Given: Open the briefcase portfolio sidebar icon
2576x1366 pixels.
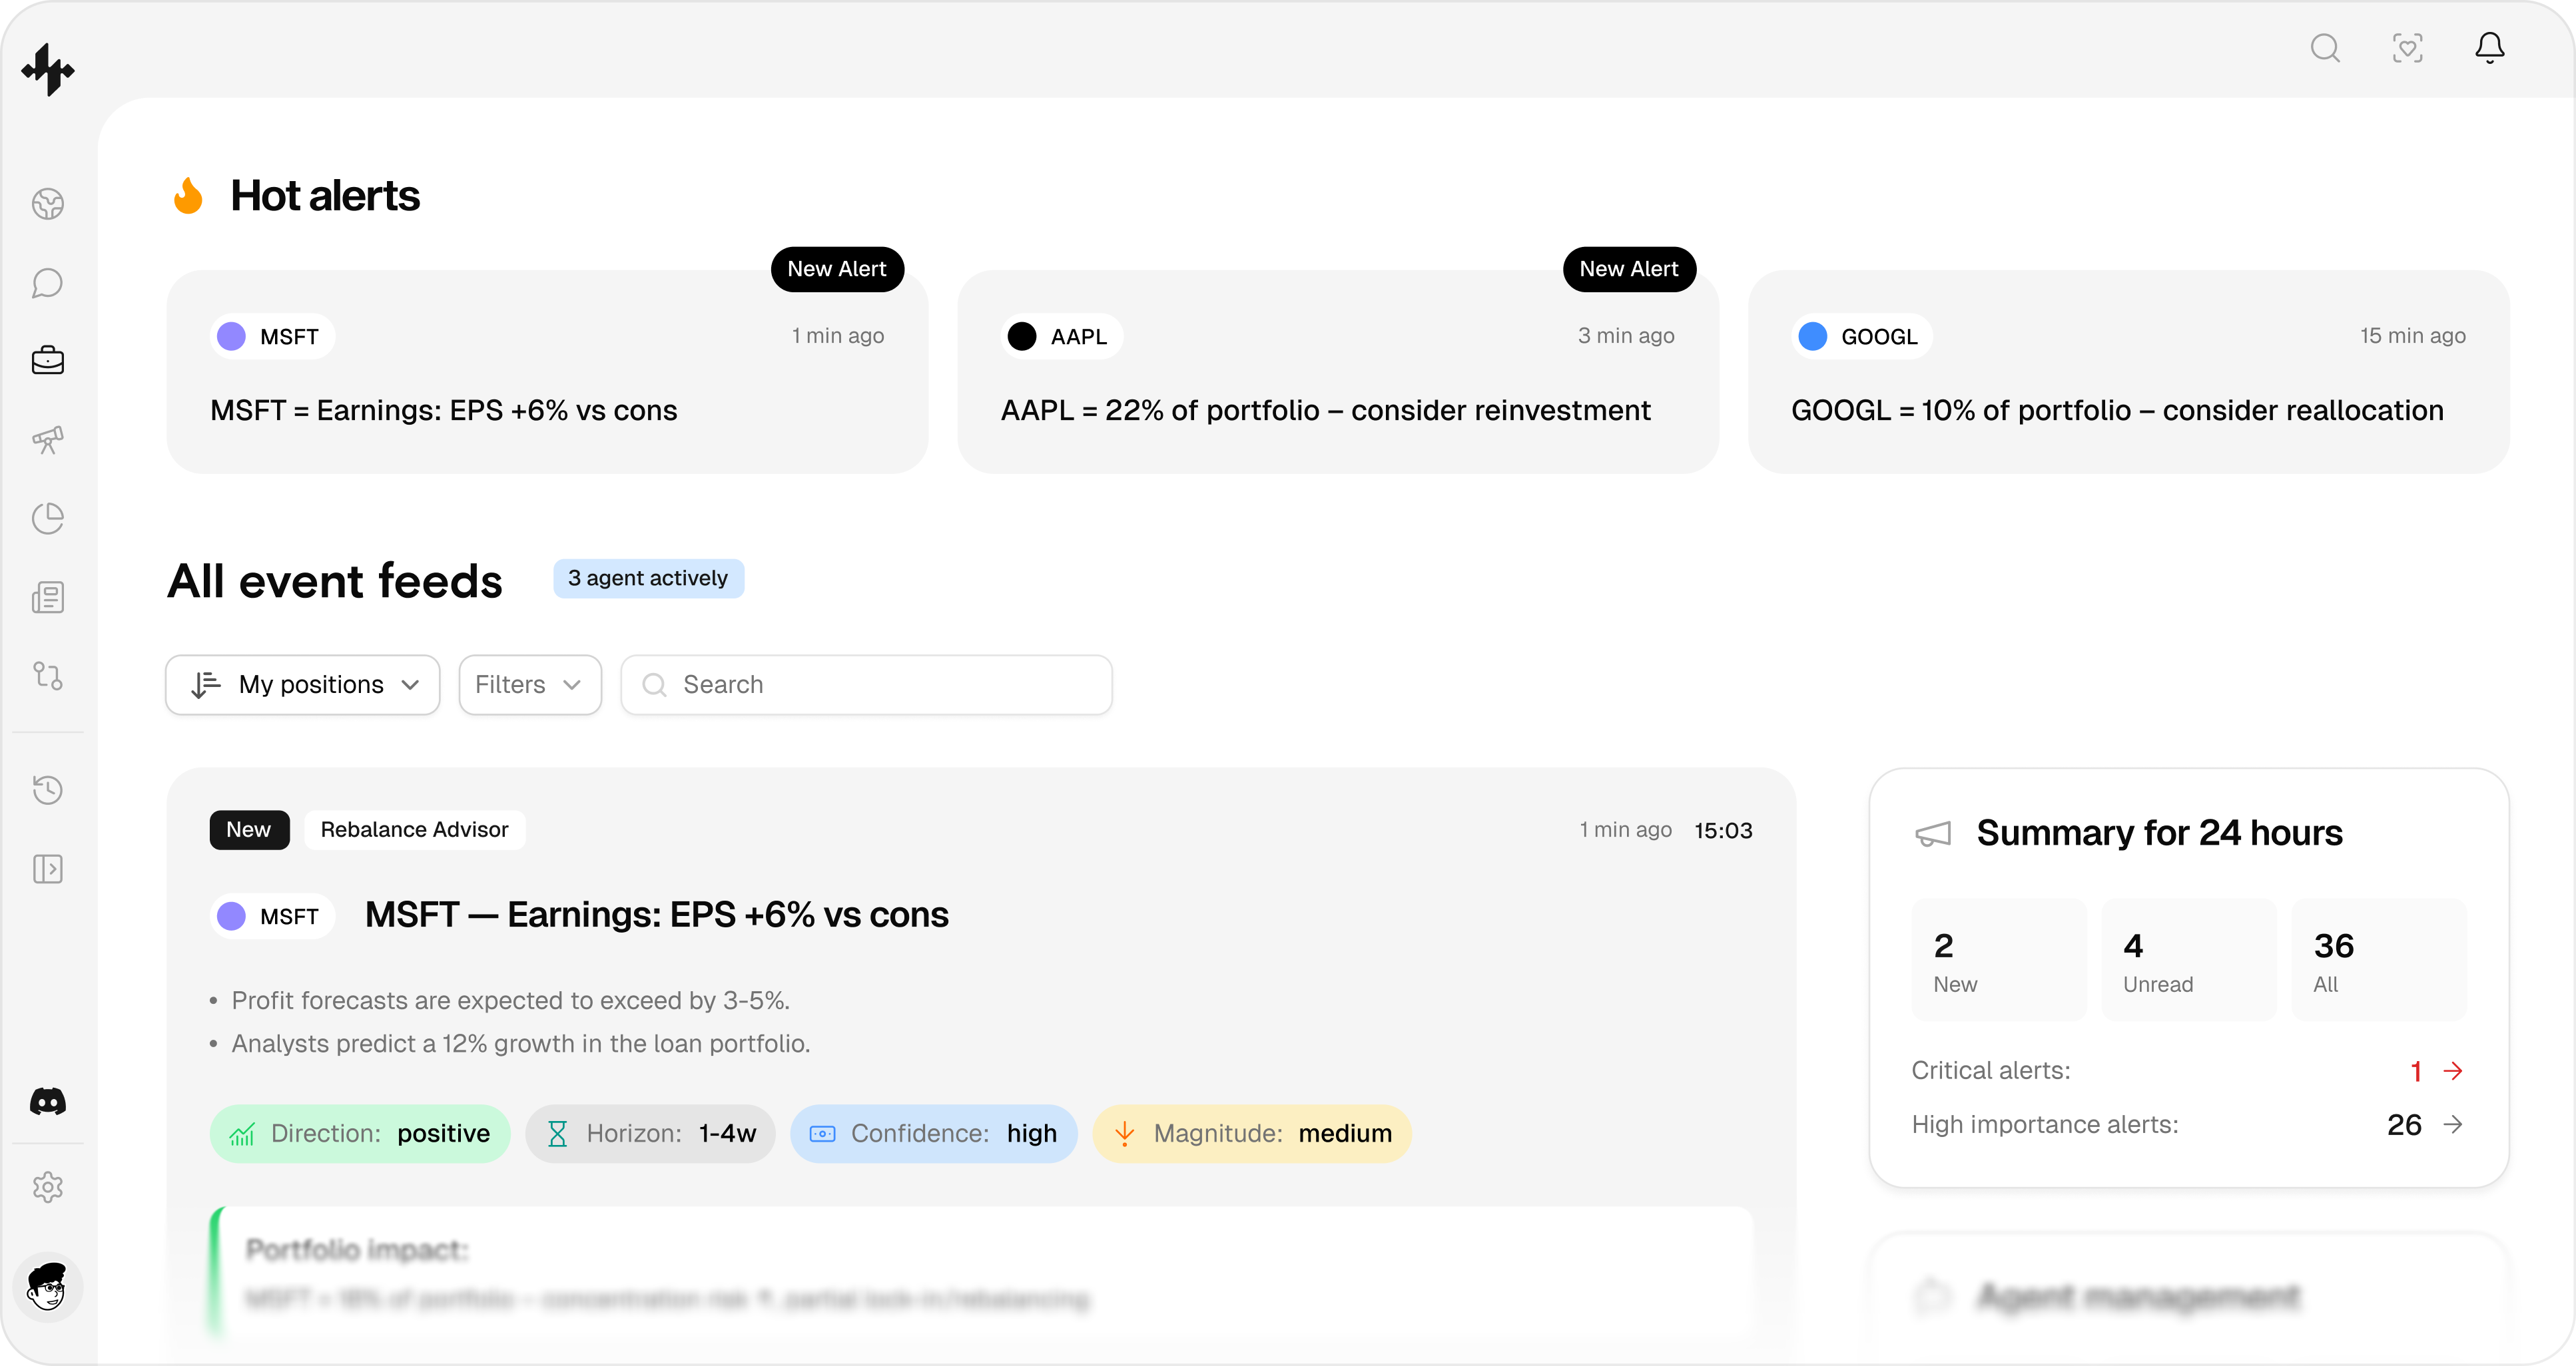Looking at the screenshot, I should click(x=47, y=361).
